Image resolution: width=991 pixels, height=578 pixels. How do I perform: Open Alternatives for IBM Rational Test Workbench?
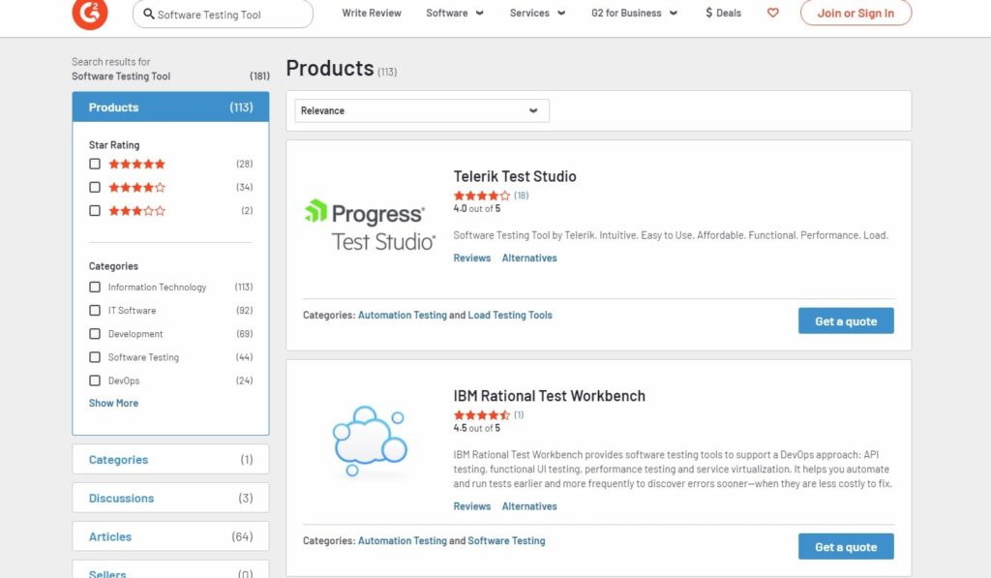click(529, 505)
